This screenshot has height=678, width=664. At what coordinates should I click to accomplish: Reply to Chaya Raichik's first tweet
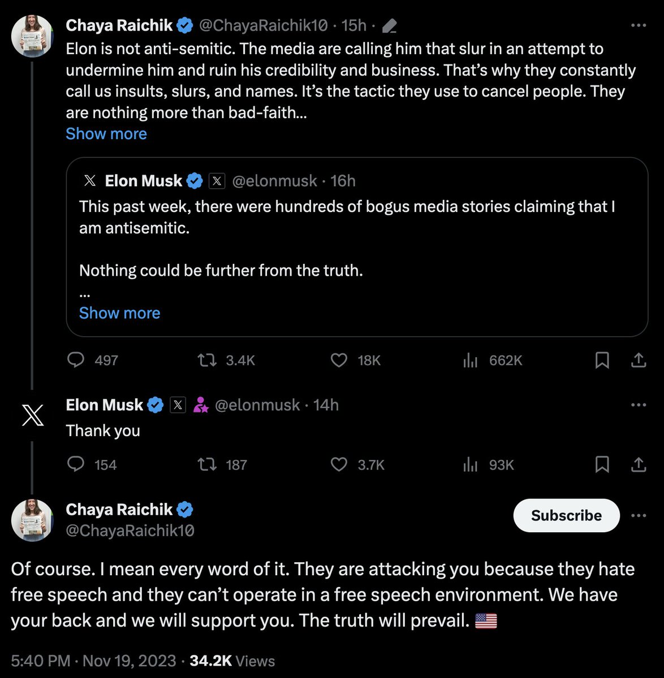click(76, 360)
